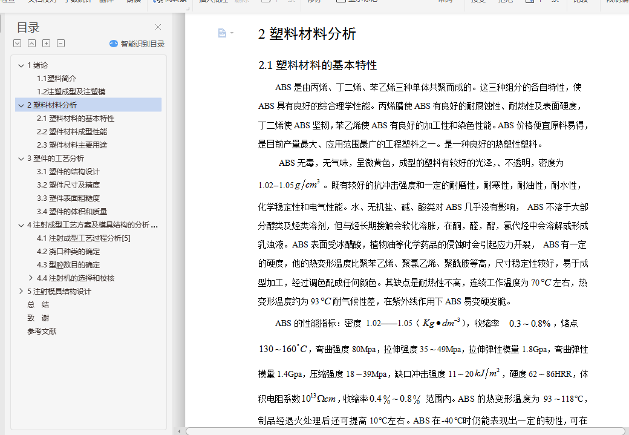Viewport: 629px width, 435px height.
Task: Collapse the 2 塑料材料分析 outline node
Action: point(21,105)
